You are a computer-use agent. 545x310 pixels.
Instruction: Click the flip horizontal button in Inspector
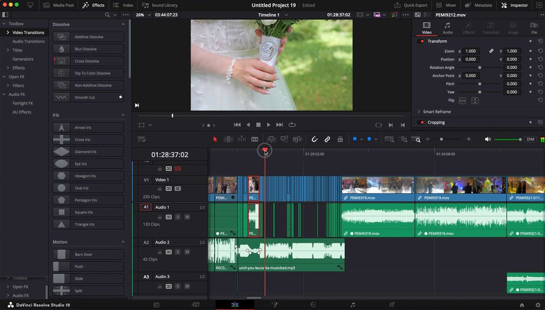click(462, 100)
